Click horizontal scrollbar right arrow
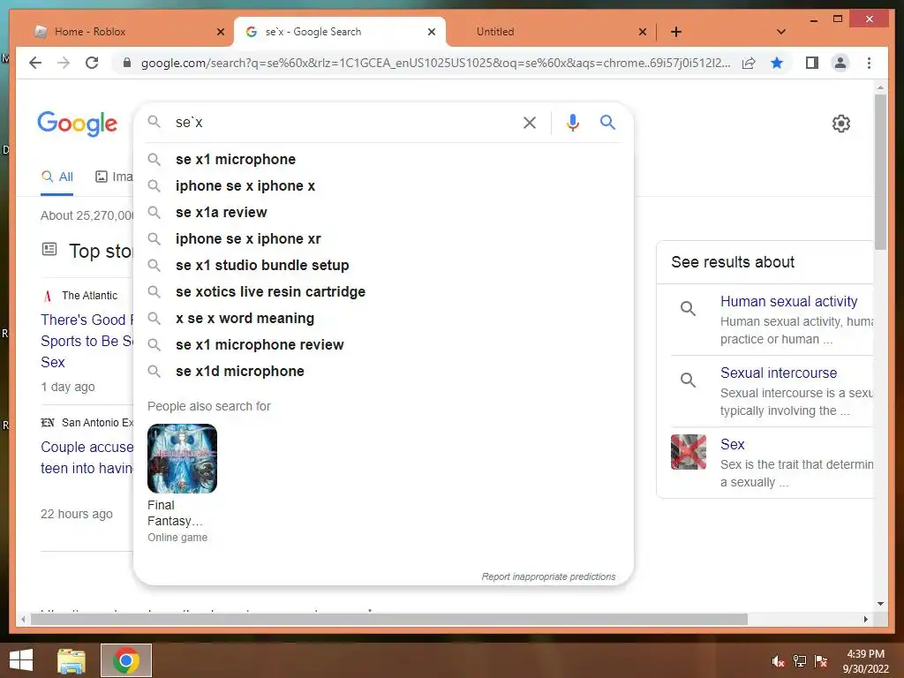 [865, 619]
